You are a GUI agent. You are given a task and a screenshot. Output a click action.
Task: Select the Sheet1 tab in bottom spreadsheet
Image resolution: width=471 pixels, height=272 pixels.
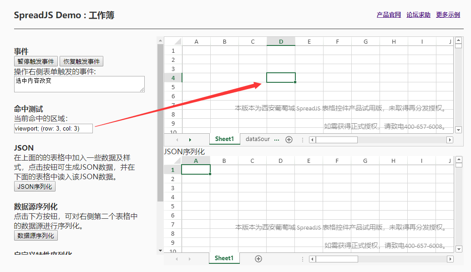[x=224, y=258]
